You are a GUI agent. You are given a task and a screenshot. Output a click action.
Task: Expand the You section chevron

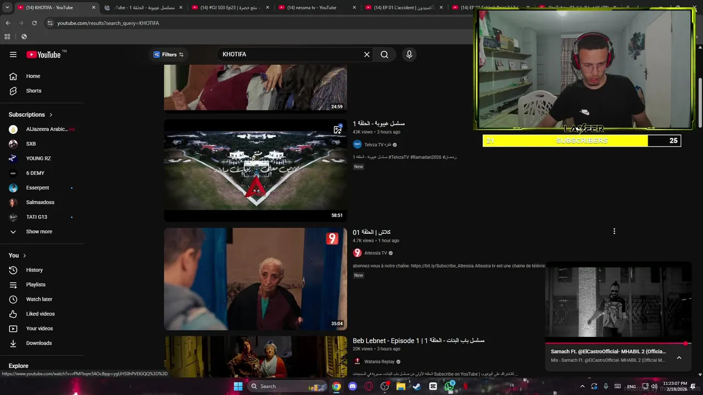[x=25, y=256]
